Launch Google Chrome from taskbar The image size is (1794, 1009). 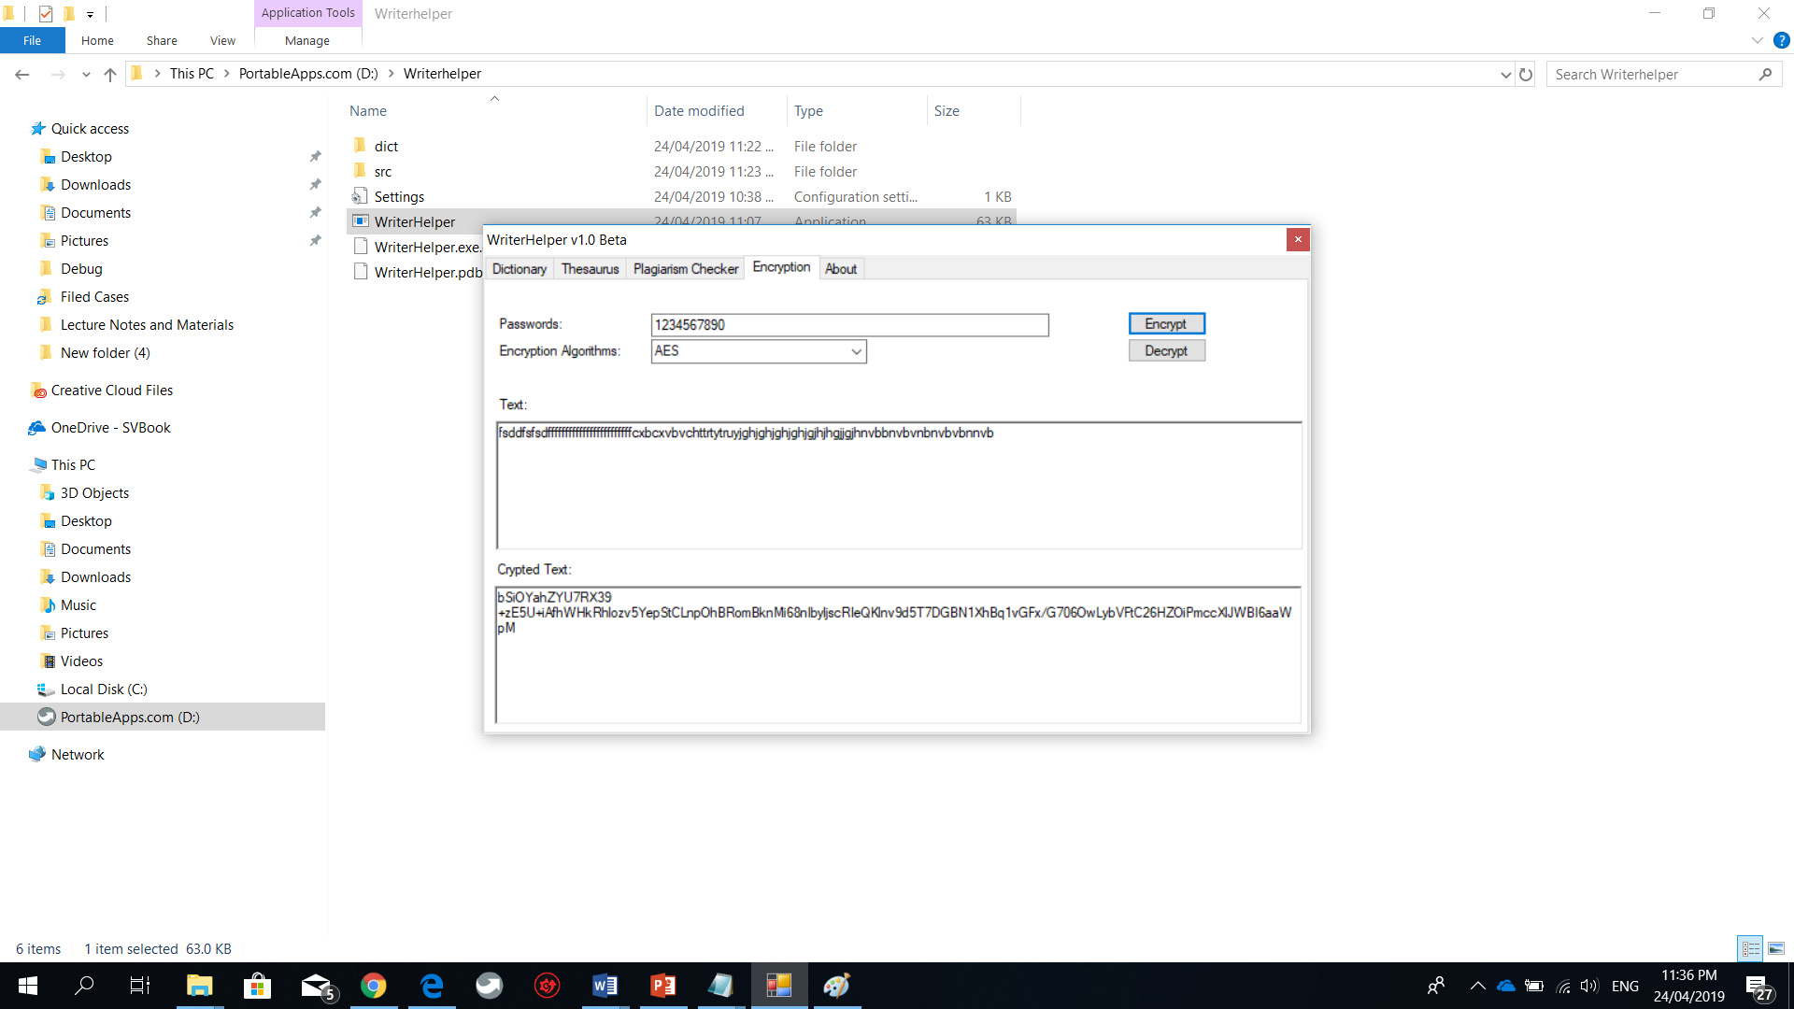point(374,986)
